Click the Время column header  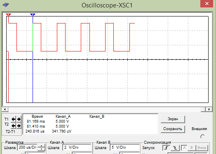pos(37,117)
